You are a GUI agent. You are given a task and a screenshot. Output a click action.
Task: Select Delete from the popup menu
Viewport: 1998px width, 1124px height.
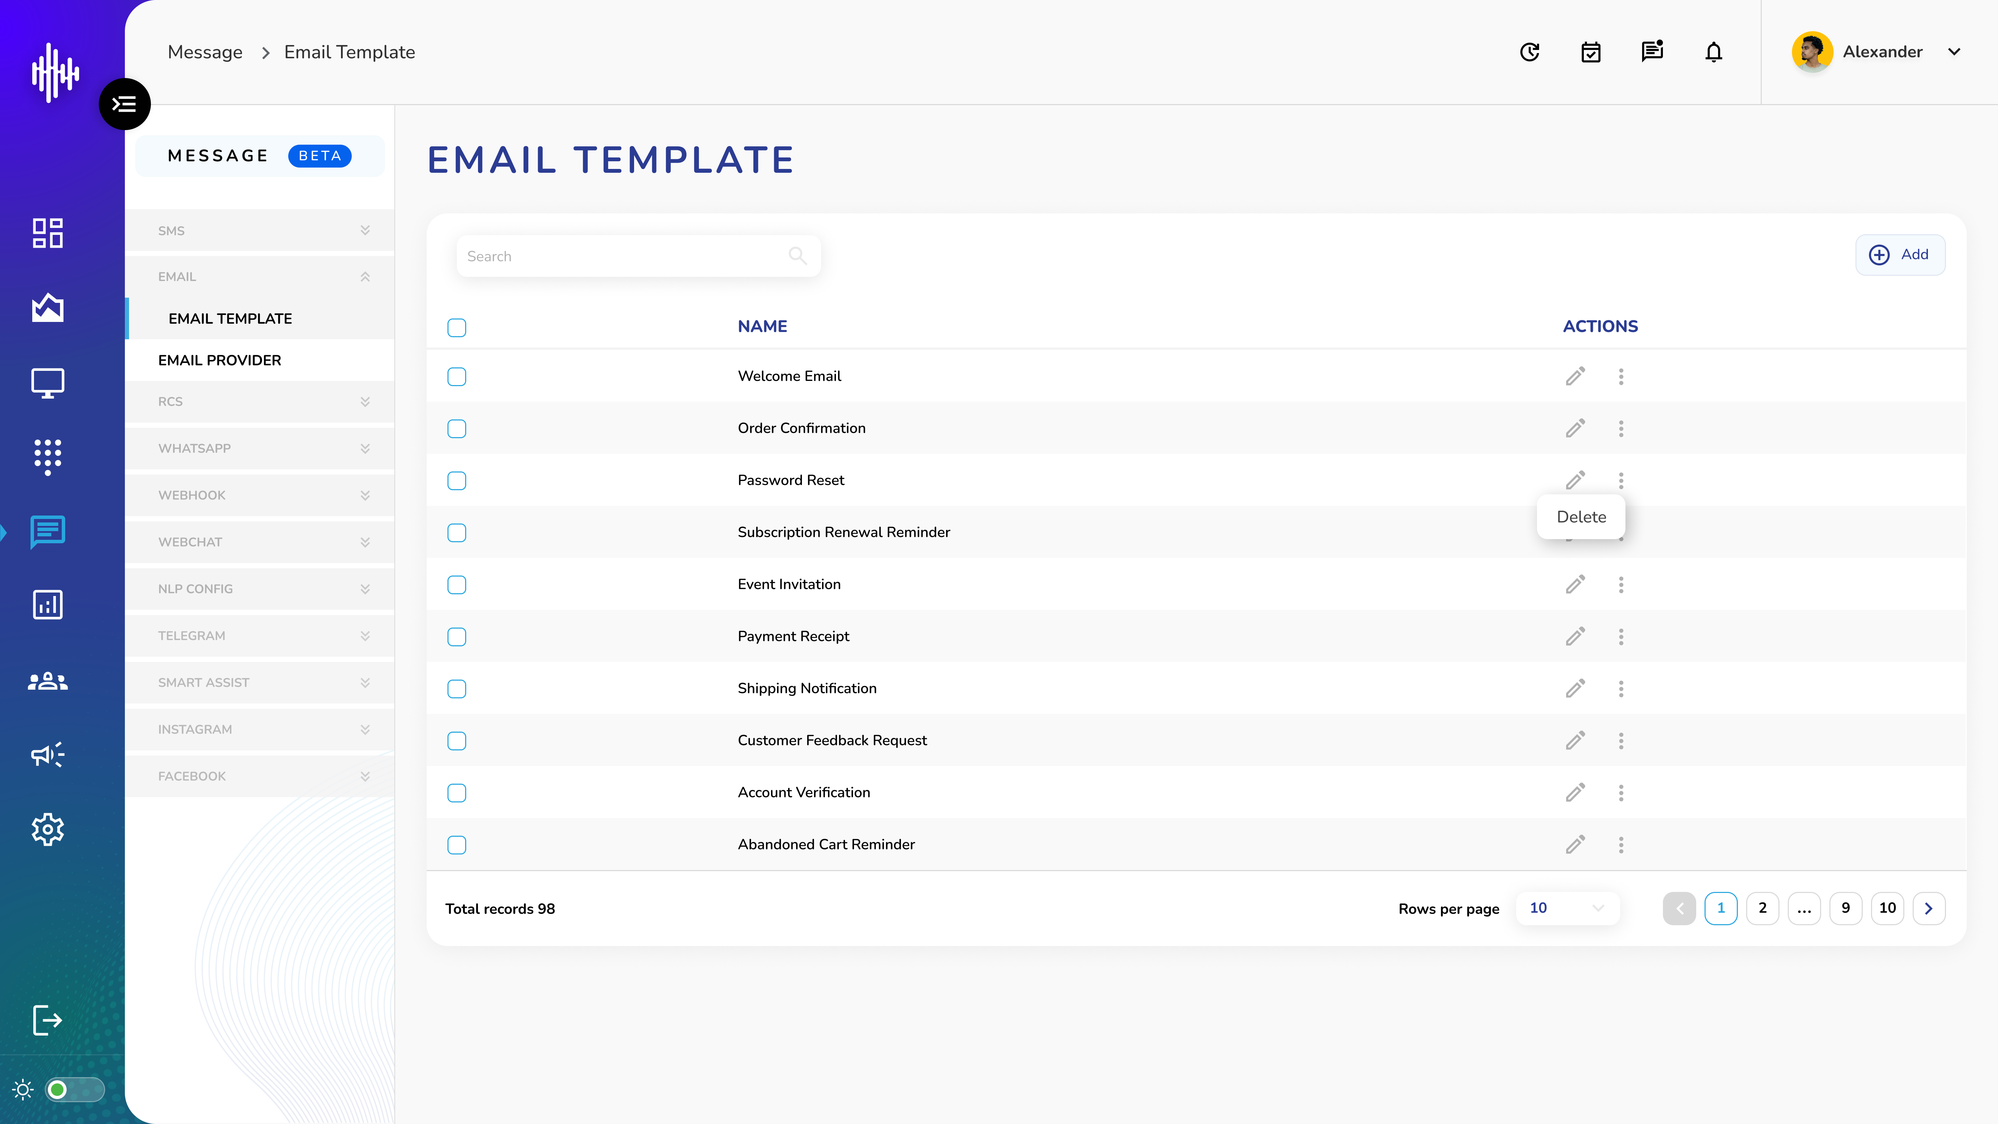point(1581,517)
